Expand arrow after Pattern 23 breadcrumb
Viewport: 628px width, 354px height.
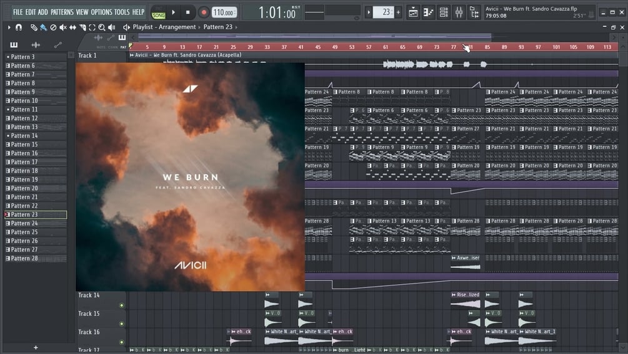(x=236, y=27)
